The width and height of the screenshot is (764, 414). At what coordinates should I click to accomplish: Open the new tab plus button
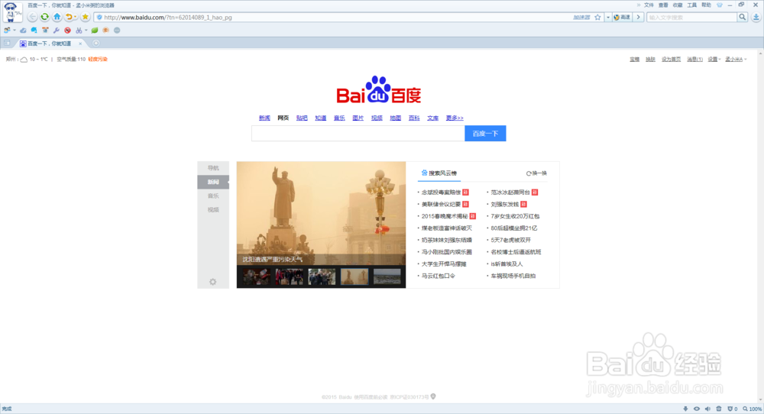point(96,44)
